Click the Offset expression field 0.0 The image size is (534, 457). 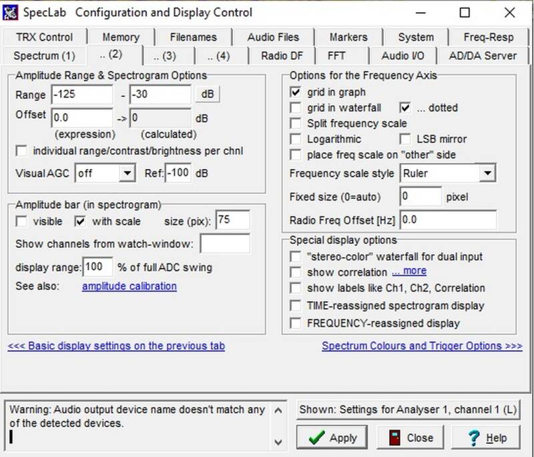point(81,118)
